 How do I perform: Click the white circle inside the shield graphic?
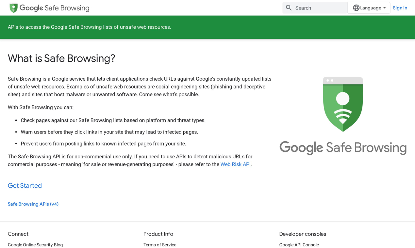click(x=343, y=98)
